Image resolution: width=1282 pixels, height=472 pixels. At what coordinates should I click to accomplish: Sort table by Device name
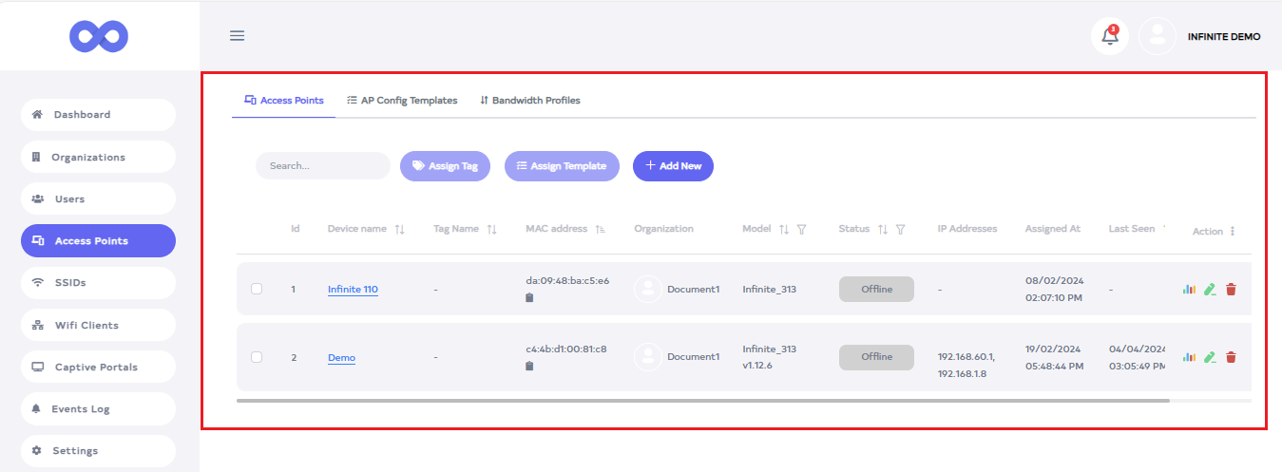click(399, 229)
